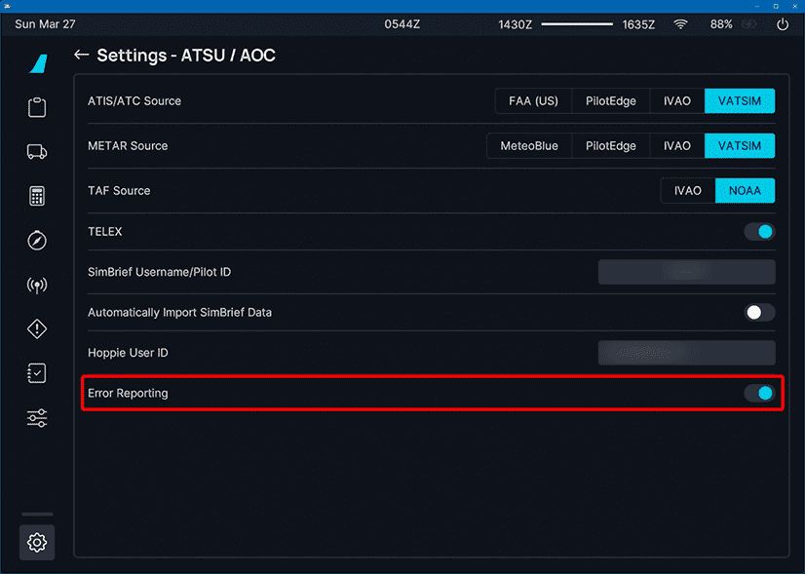Open the Performance calculator page
The width and height of the screenshot is (805, 574).
click(x=37, y=196)
